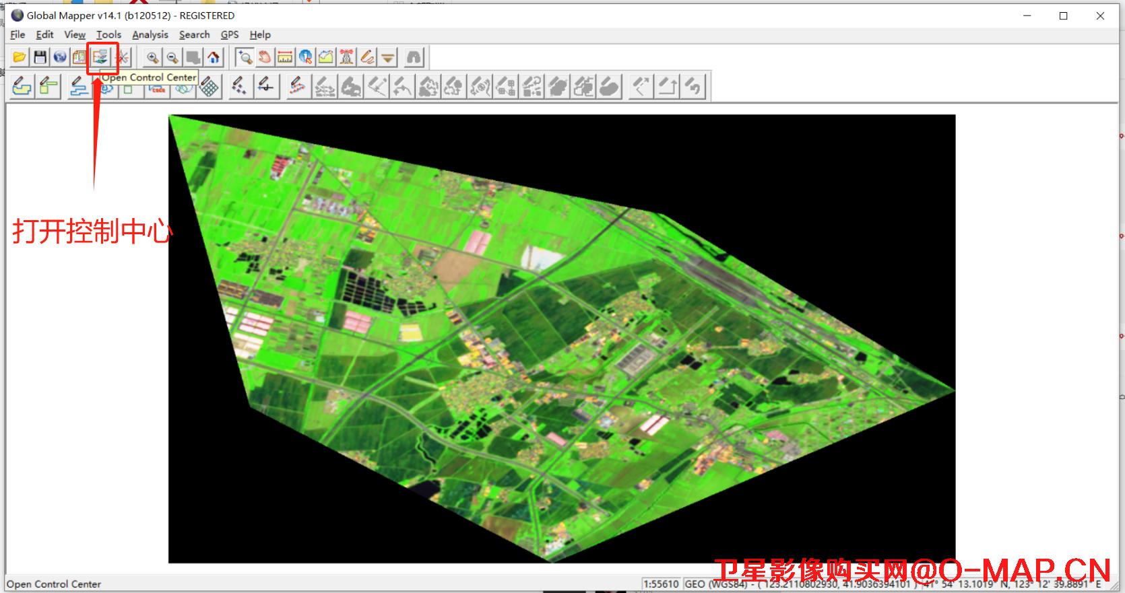Open the Analysis menu
The image size is (1125, 593).
coord(150,35)
